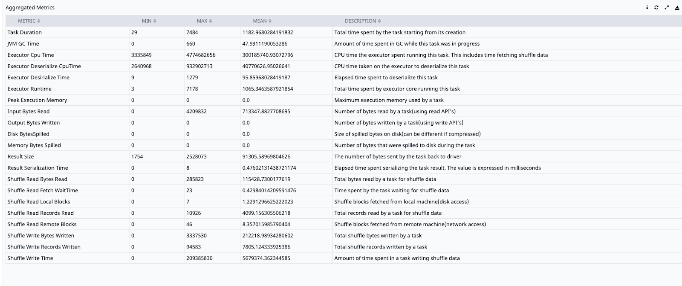Sort the table by DESCRIPTION column
Viewport: 682px width, 286px height.
tap(363, 21)
